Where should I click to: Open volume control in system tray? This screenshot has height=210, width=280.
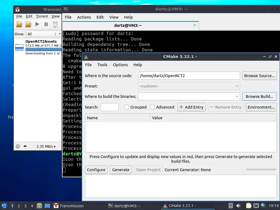click(238, 206)
